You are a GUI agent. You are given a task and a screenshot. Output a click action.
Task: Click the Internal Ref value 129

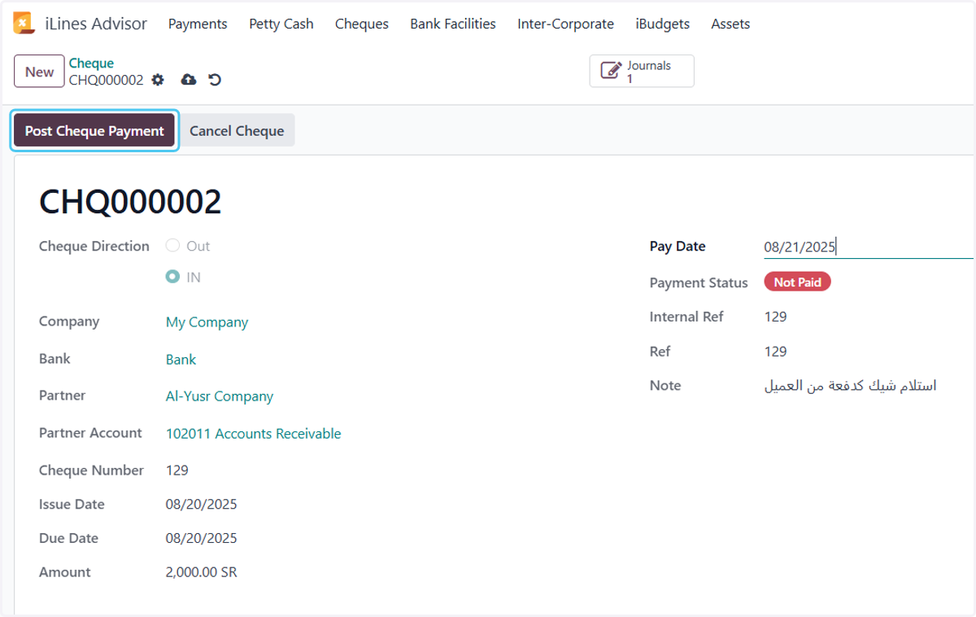click(775, 317)
